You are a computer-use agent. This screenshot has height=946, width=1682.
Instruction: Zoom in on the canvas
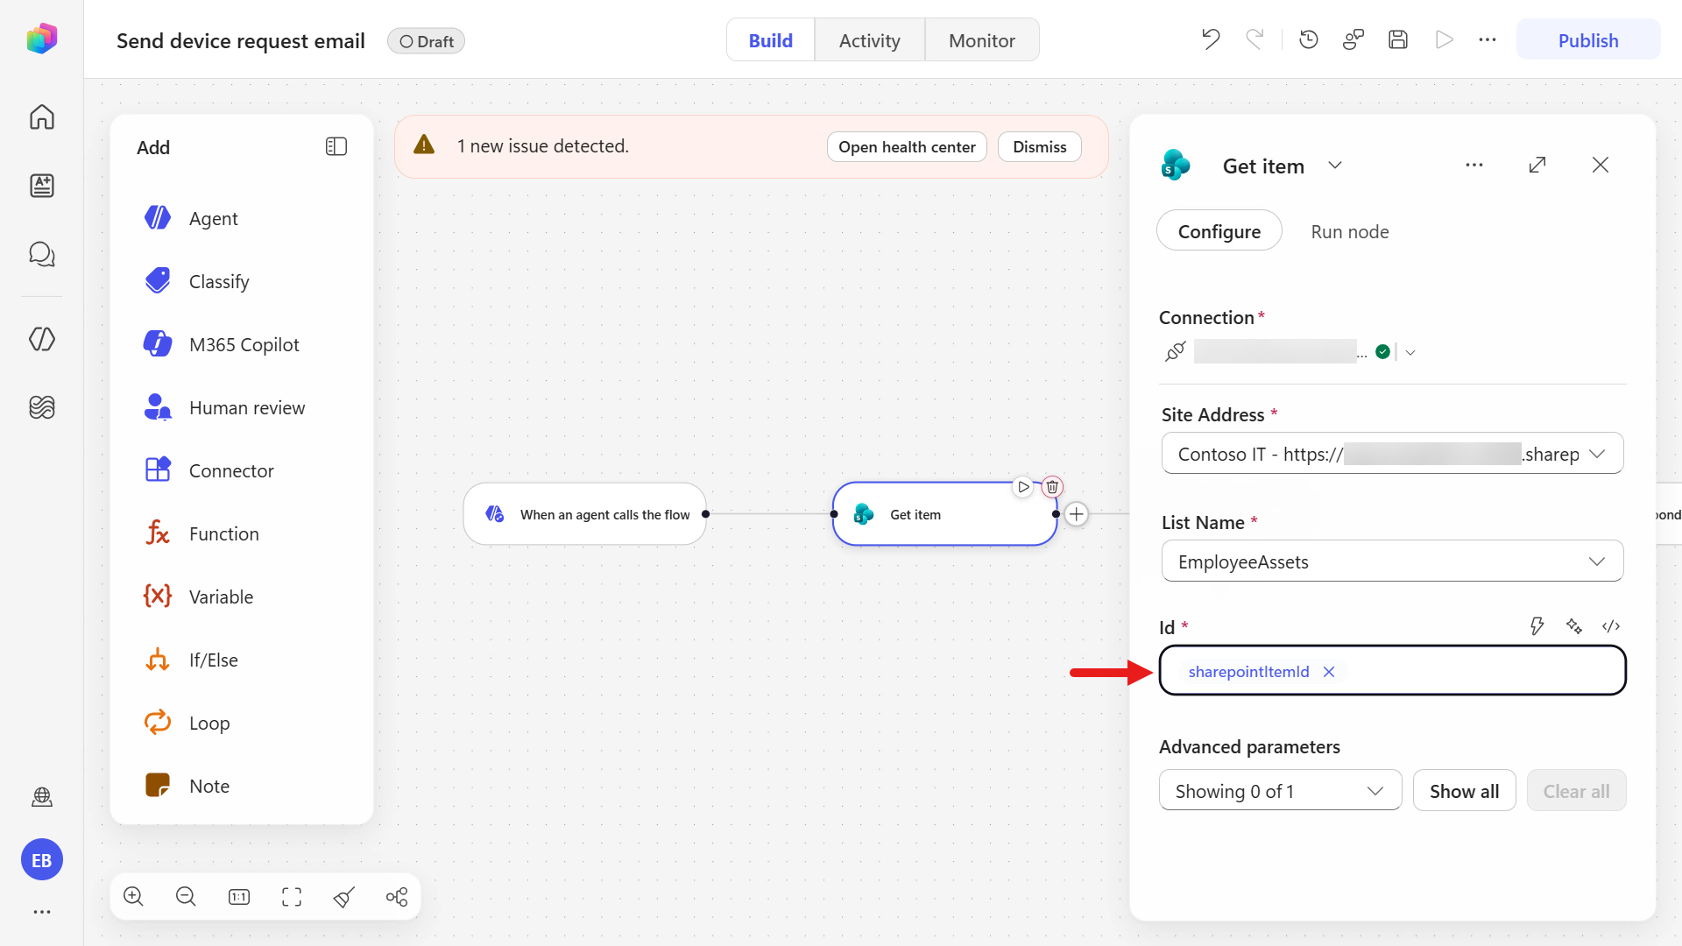click(133, 896)
